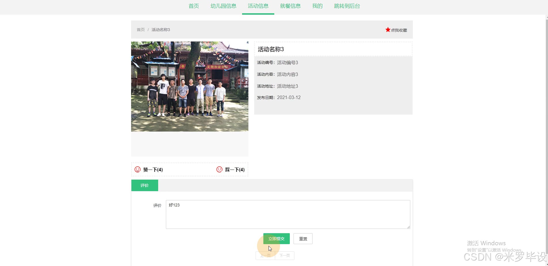
Task: Click the smiley face like icon
Action: pyautogui.click(x=138, y=170)
